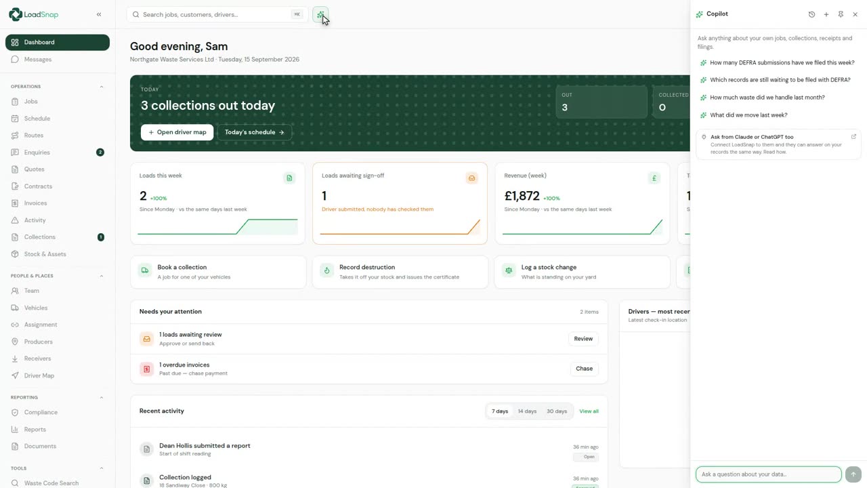
Task: Review the loads awaiting review
Action: coord(583,339)
